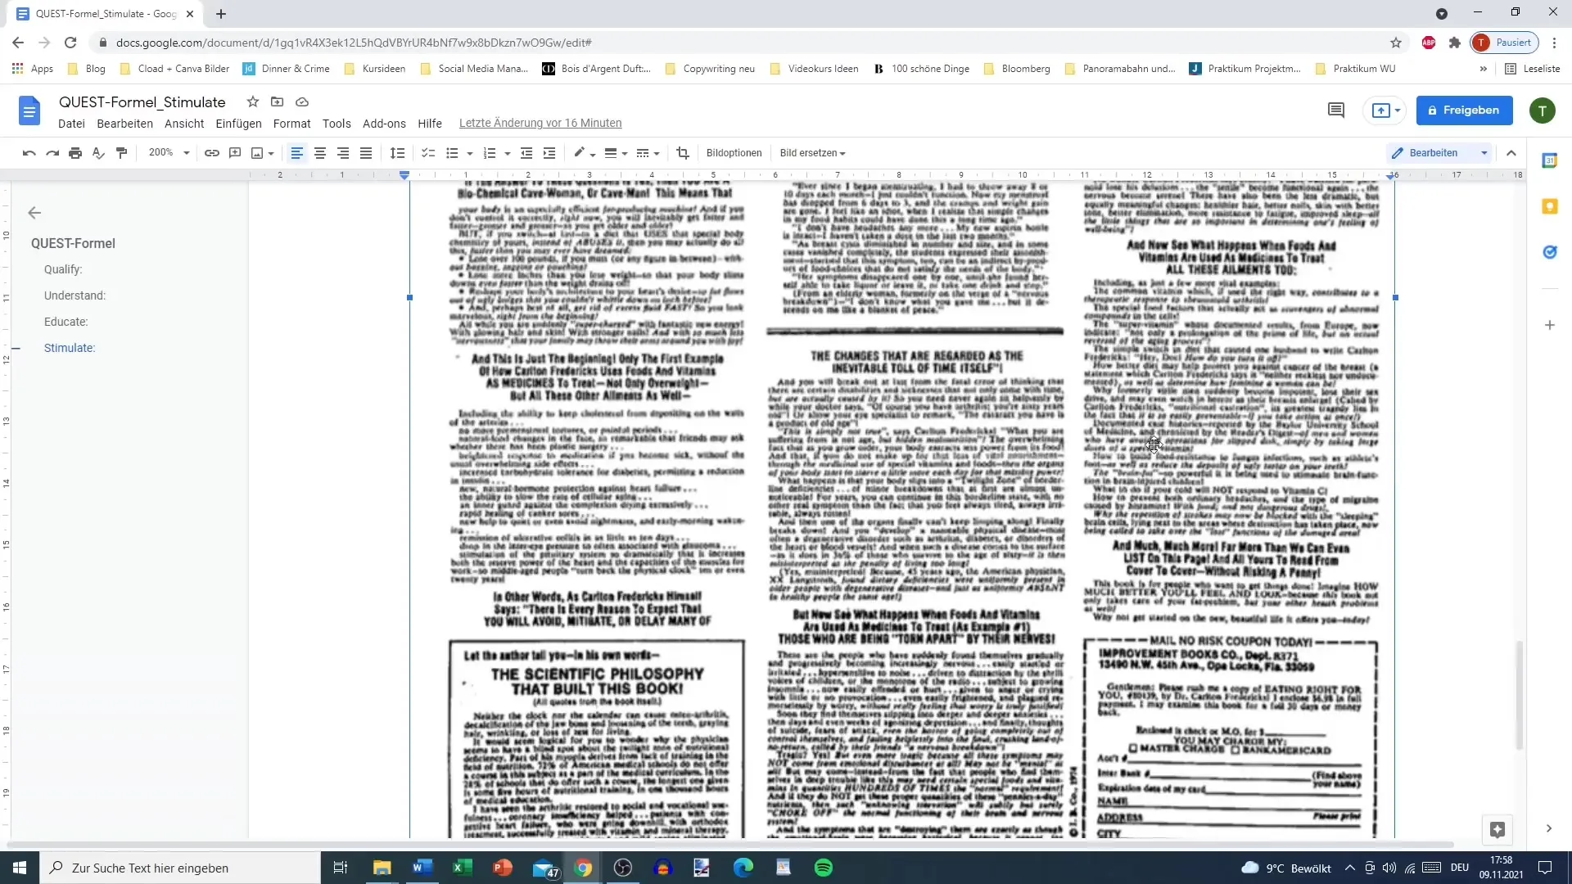This screenshot has height=884, width=1572.
Task: Jump to Stimulate: outline heading
Action: (x=70, y=348)
